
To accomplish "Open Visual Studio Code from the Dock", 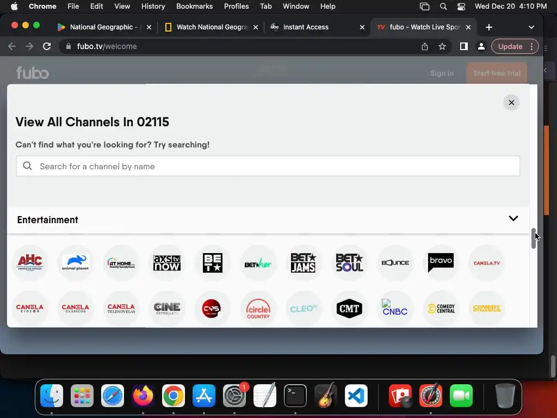I will (356, 396).
